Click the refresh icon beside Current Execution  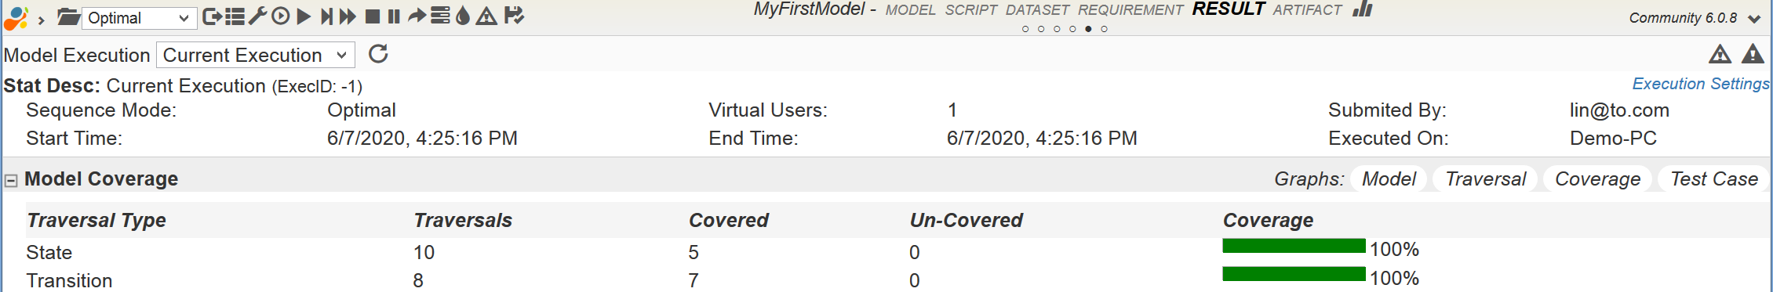click(378, 54)
